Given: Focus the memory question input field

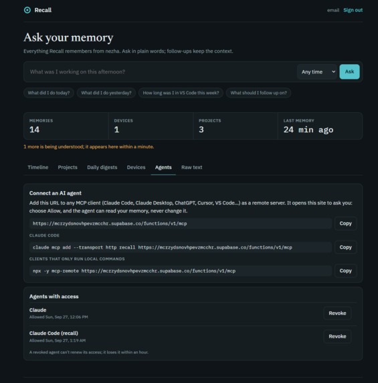Looking at the screenshot, I should pos(161,72).
